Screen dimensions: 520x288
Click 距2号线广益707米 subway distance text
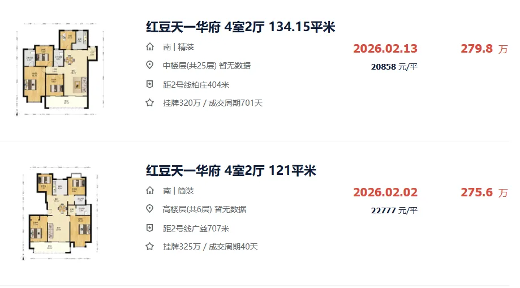point(196,229)
